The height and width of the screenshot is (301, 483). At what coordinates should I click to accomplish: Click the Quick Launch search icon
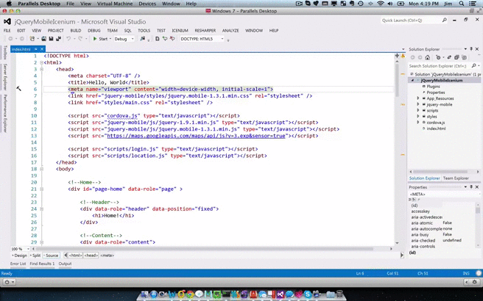(444, 21)
